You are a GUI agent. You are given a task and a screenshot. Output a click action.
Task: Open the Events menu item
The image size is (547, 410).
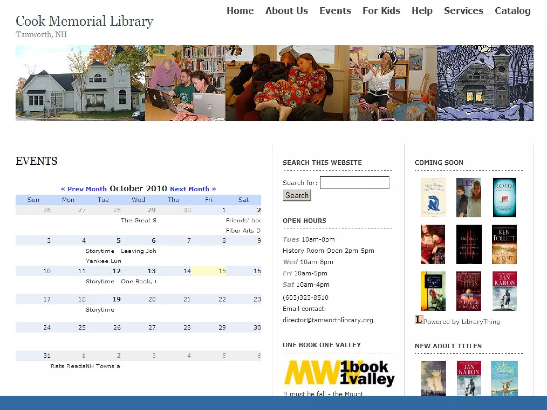point(335,11)
